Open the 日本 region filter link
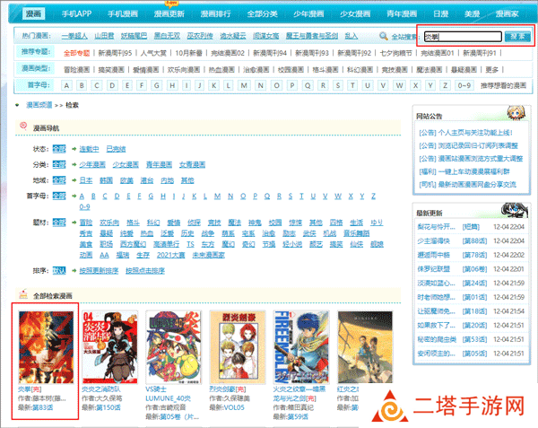 click(86, 180)
